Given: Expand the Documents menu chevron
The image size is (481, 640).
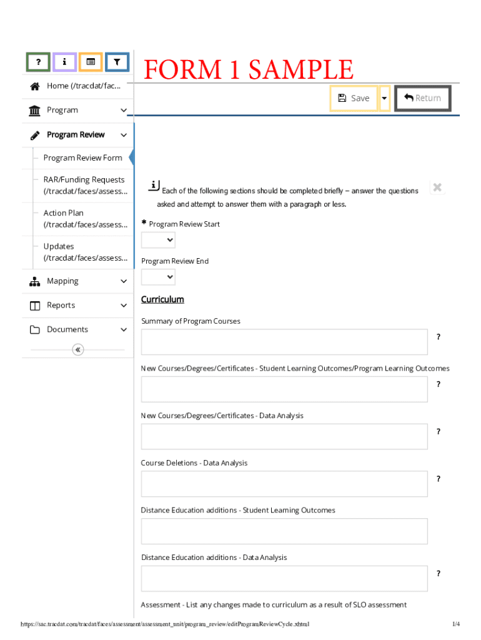Looking at the screenshot, I should tap(124, 330).
